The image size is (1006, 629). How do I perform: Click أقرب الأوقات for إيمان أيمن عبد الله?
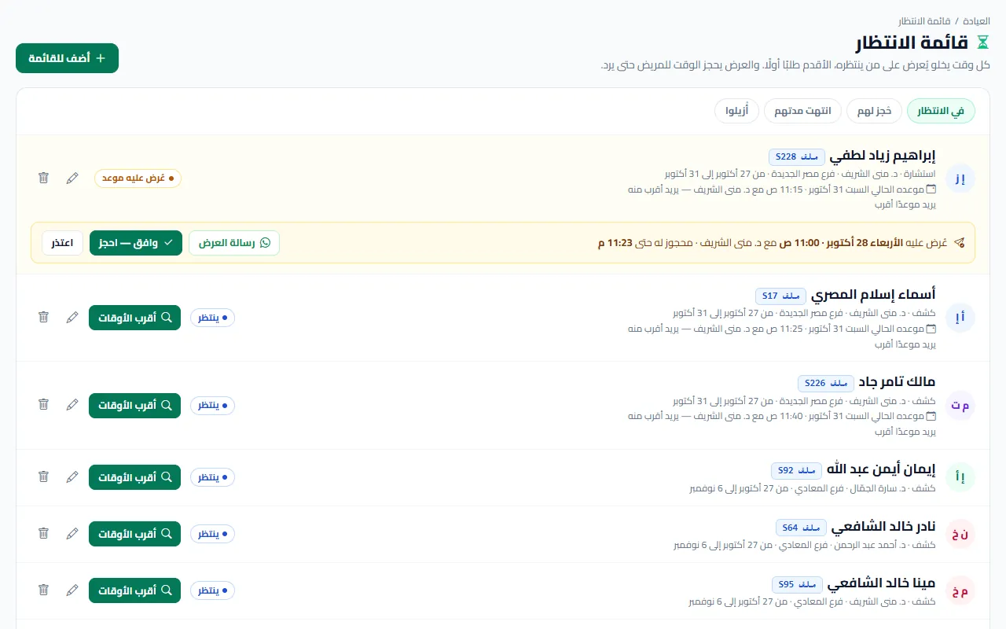[x=134, y=477]
